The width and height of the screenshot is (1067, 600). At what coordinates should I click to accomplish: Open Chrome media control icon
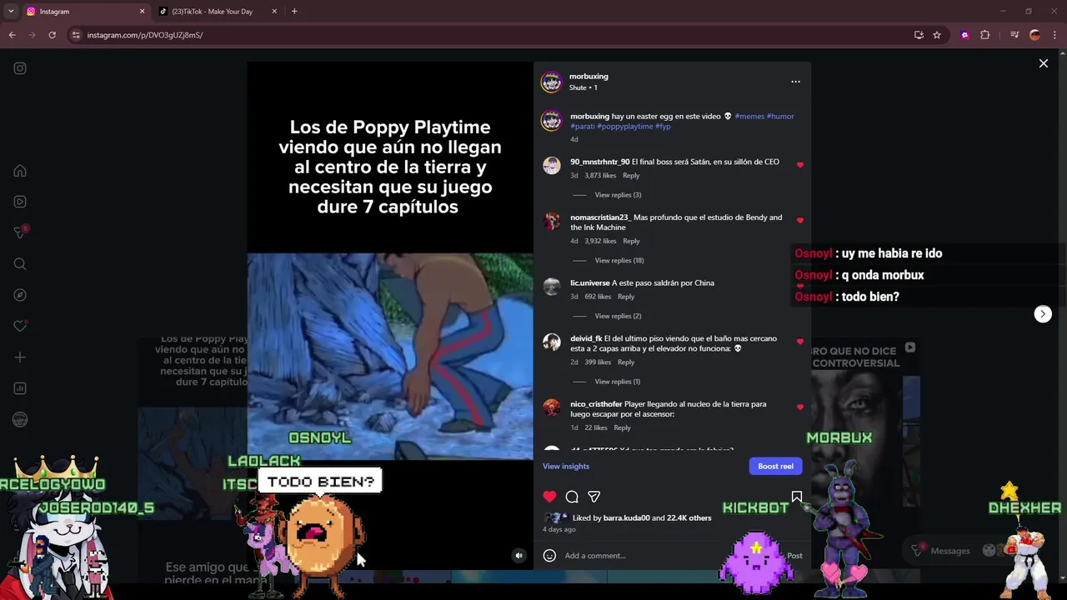(1014, 35)
